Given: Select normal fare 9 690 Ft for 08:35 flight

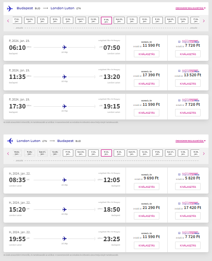Looking at the screenshot, I should pos(147,187).
